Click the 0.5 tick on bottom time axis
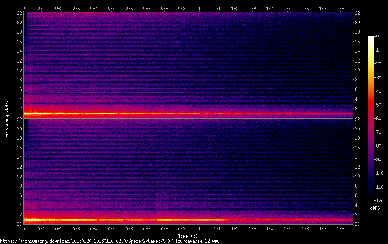 111,228
